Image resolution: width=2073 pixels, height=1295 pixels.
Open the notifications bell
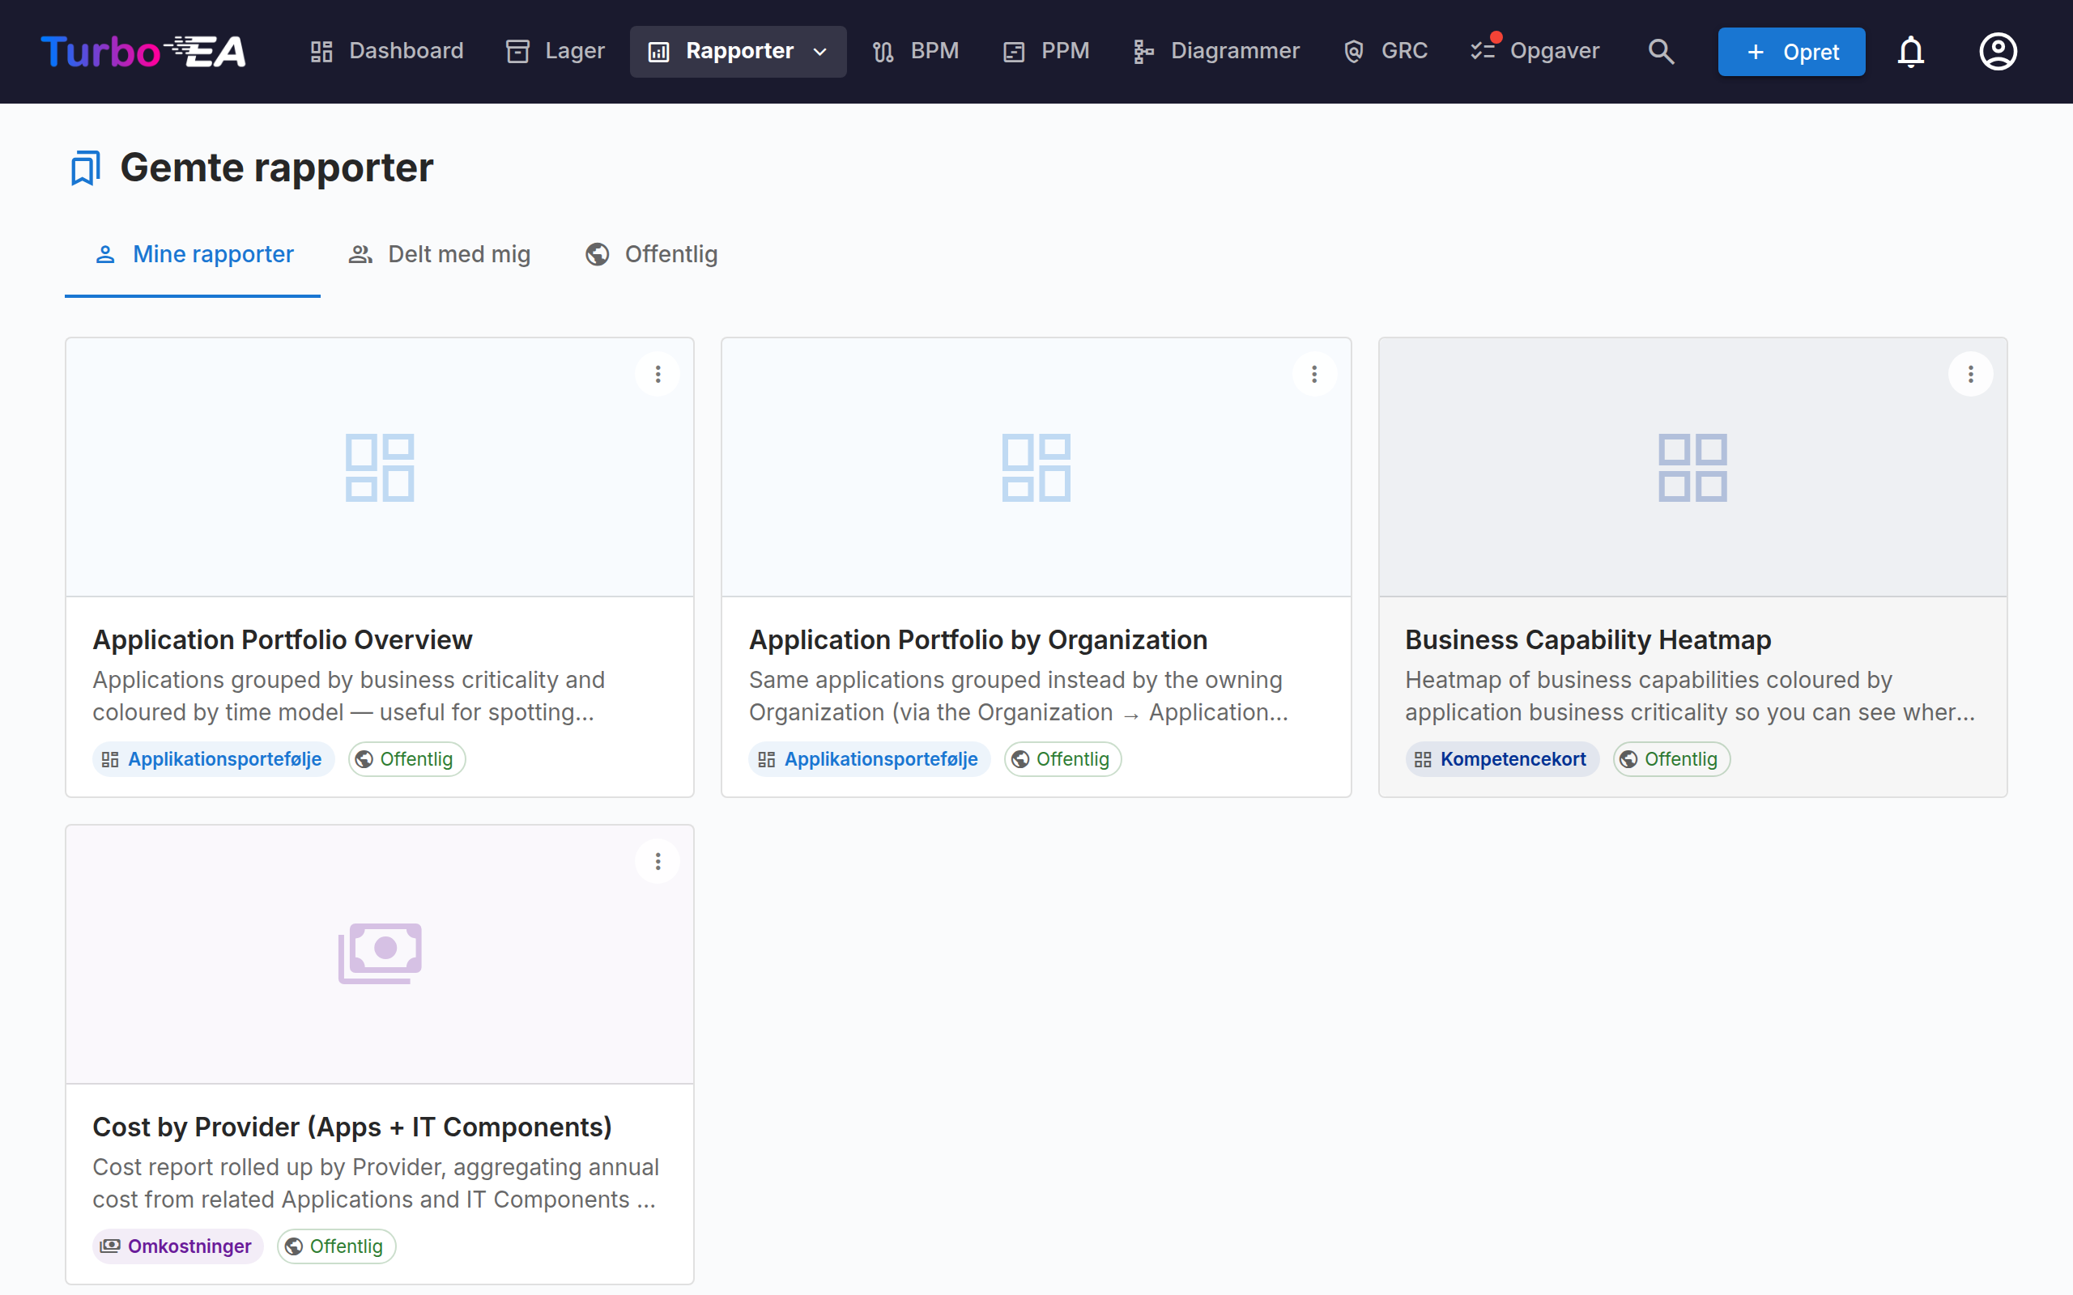[x=1910, y=51]
